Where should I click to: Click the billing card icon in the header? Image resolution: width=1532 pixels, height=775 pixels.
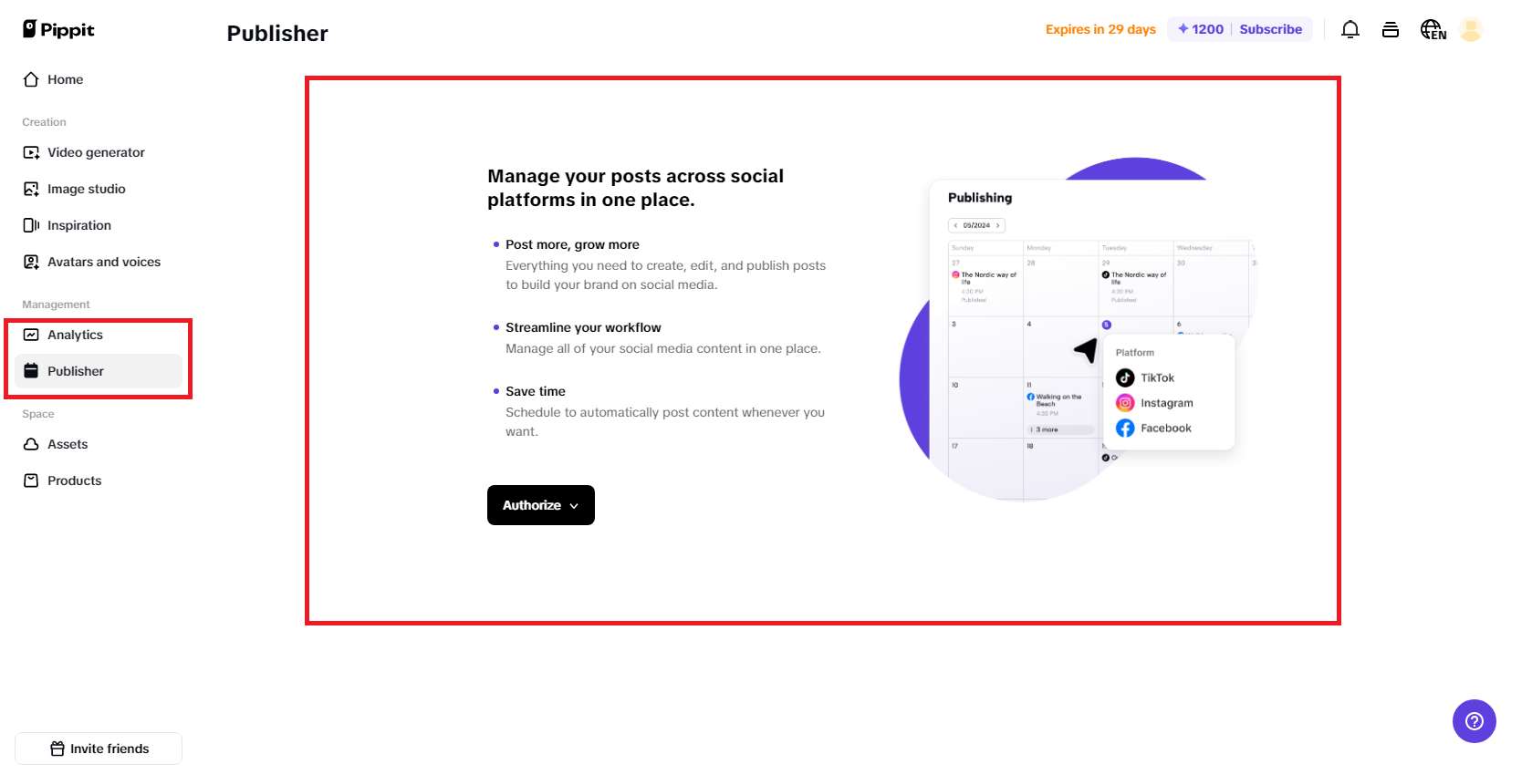[x=1391, y=29]
